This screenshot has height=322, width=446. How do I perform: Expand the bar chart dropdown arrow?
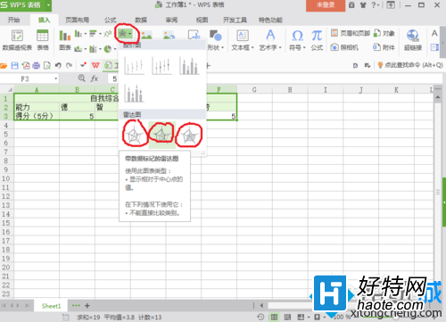click(100, 34)
